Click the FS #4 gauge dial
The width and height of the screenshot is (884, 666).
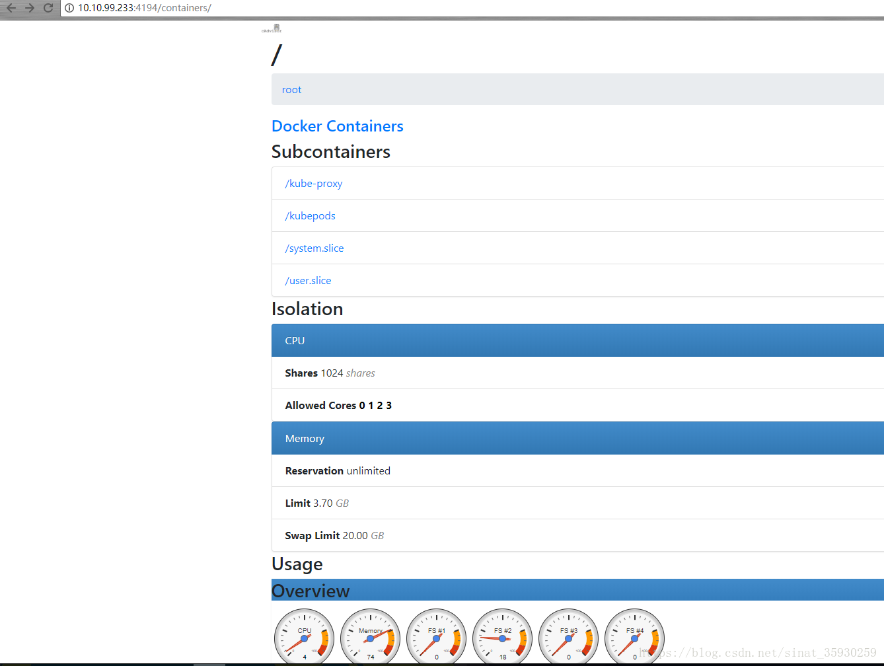(634, 637)
